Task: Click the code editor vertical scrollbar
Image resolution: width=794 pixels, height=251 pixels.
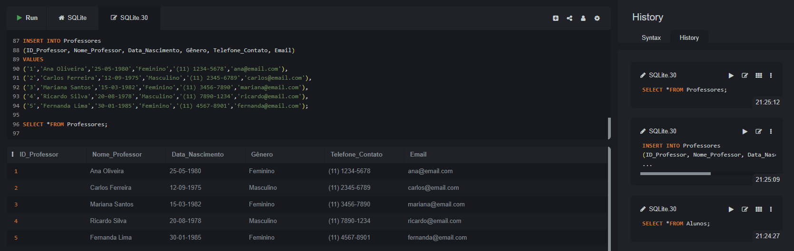Action: 609,128
